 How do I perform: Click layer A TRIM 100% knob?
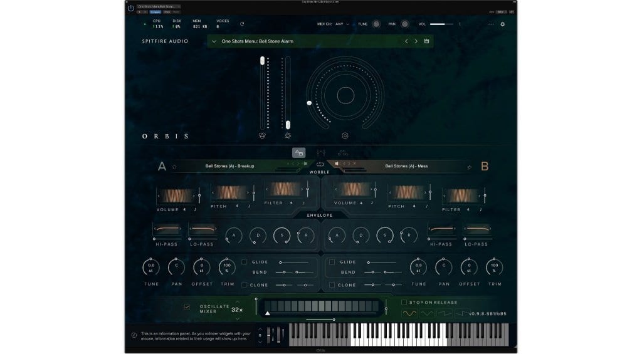click(x=227, y=268)
